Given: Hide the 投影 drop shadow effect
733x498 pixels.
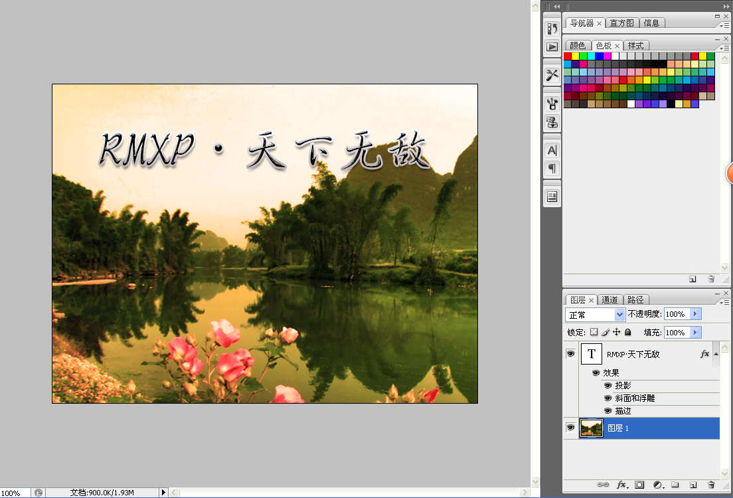Looking at the screenshot, I should (x=608, y=385).
